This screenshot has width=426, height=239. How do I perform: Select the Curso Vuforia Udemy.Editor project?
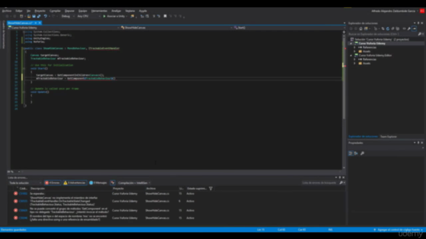pos(375,55)
